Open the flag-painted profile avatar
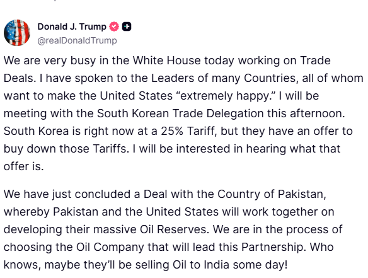368x278 pixels. [17, 33]
